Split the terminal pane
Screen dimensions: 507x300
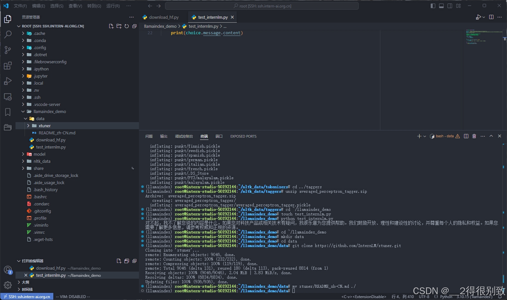(x=466, y=136)
